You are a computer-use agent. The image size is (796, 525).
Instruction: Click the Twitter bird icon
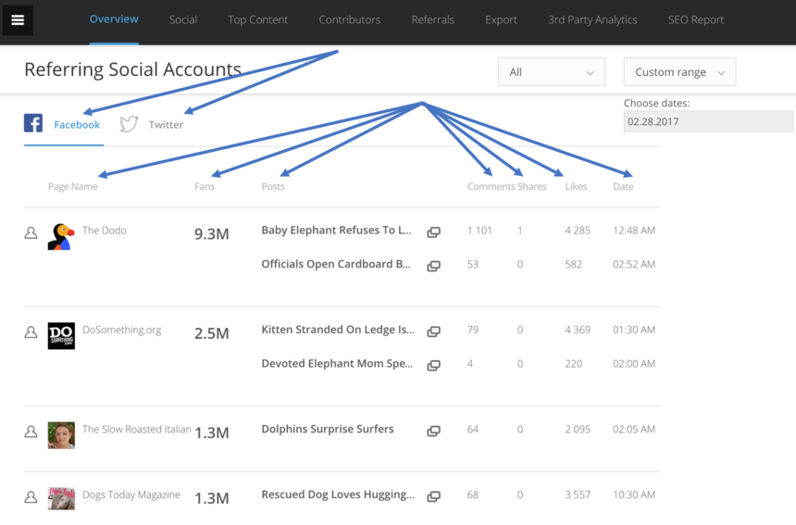(129, 124)
